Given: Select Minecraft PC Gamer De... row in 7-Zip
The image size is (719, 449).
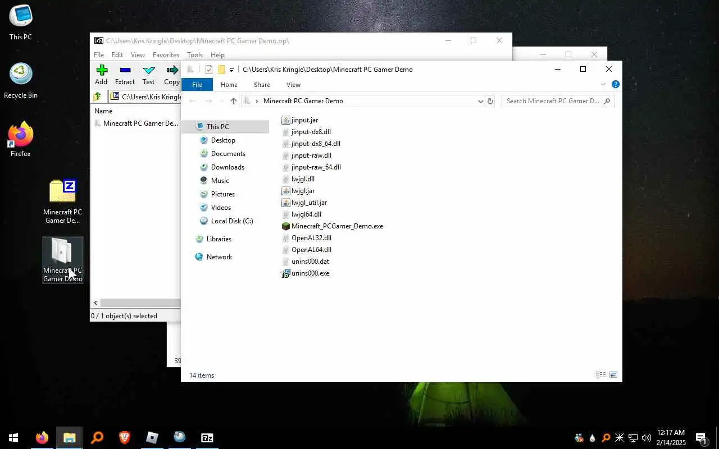Looking at the screenshot, I should click(x=136, y=123).
